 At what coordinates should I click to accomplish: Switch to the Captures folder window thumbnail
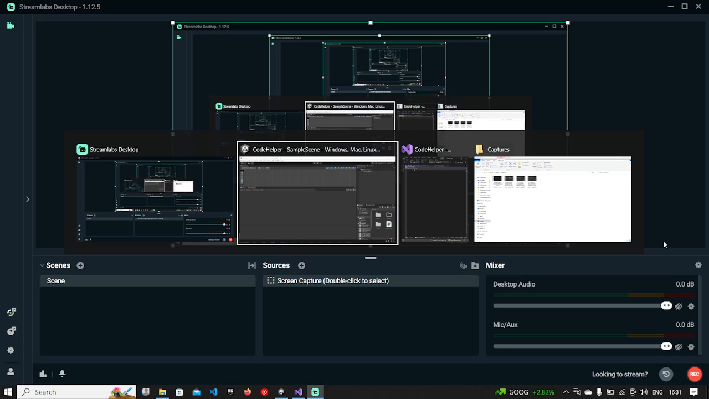click(x=552, y=199)
